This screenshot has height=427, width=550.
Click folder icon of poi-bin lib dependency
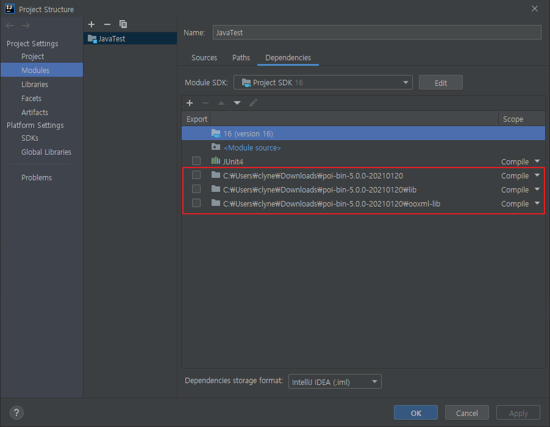pos(216,189)
